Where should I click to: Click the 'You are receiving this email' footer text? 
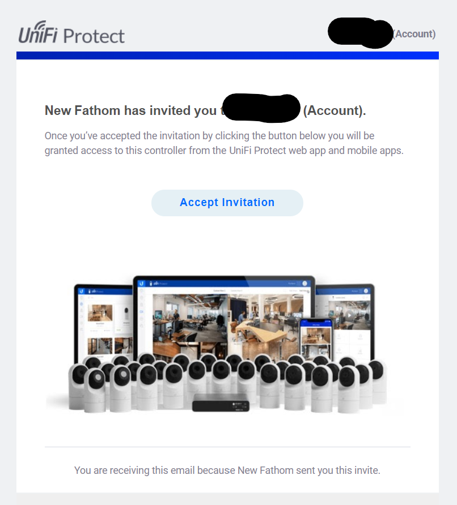coord(227,470)
